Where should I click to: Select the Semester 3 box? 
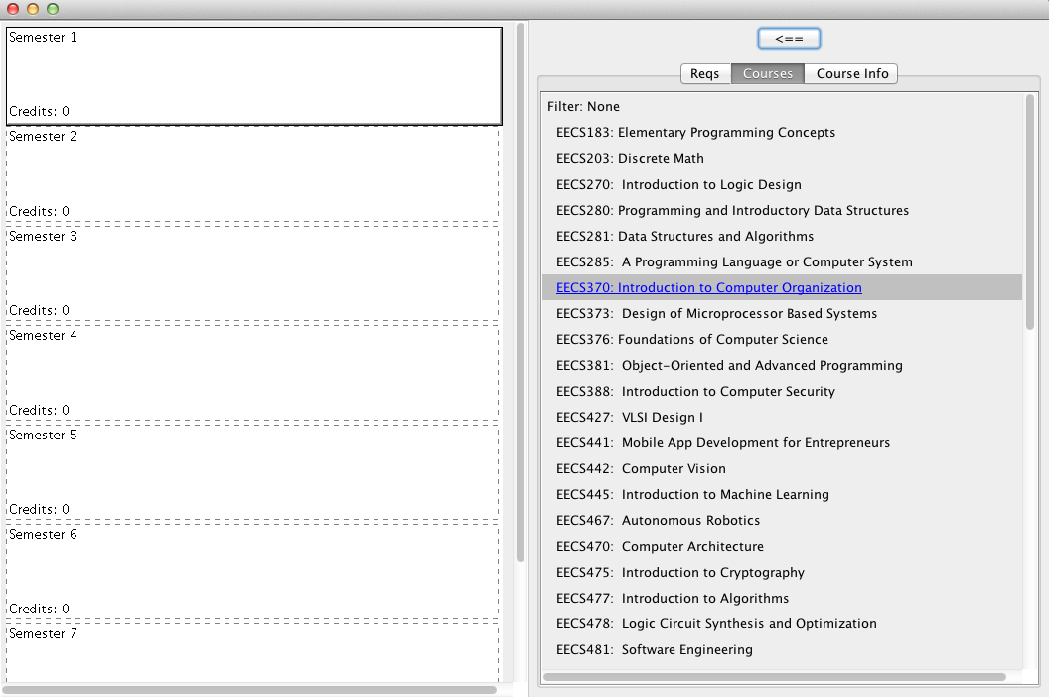253,273
